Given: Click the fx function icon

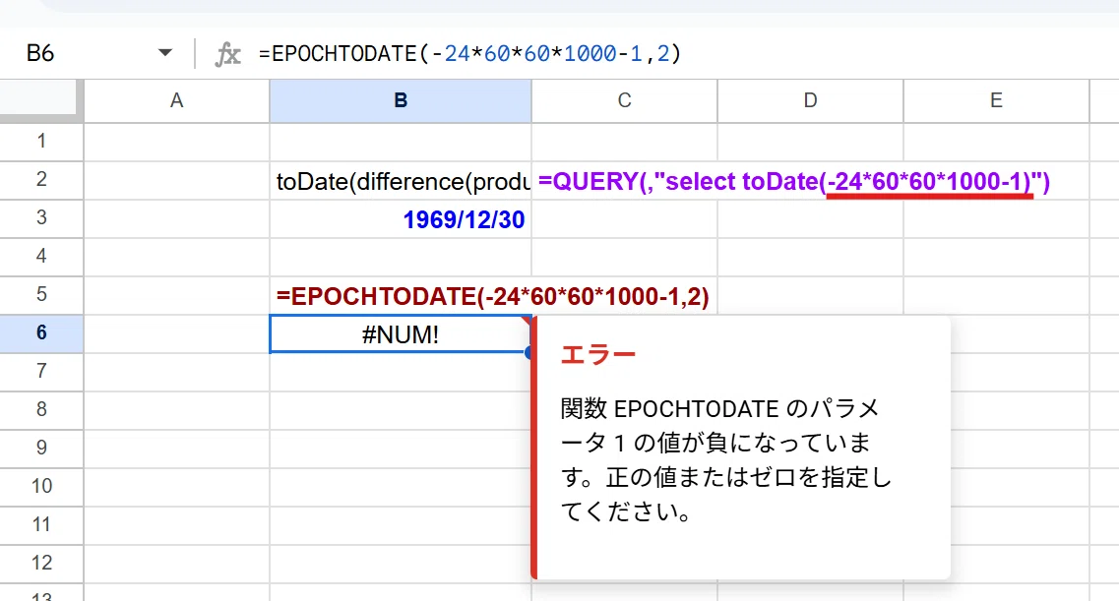Looking at the screenshot, I should click(227, 54).
